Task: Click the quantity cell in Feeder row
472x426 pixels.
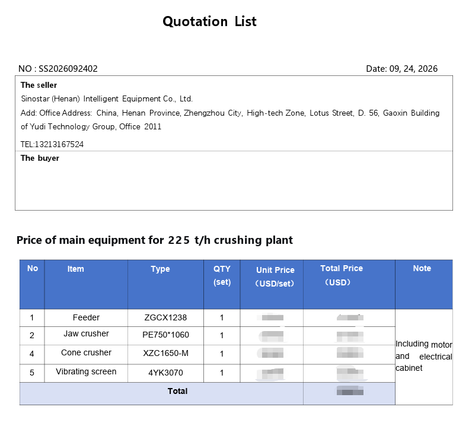Action: pos(222,318)
